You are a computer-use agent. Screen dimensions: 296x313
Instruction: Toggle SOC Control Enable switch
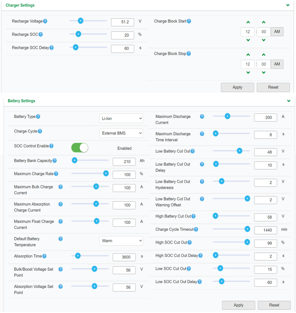coord(80,148)
